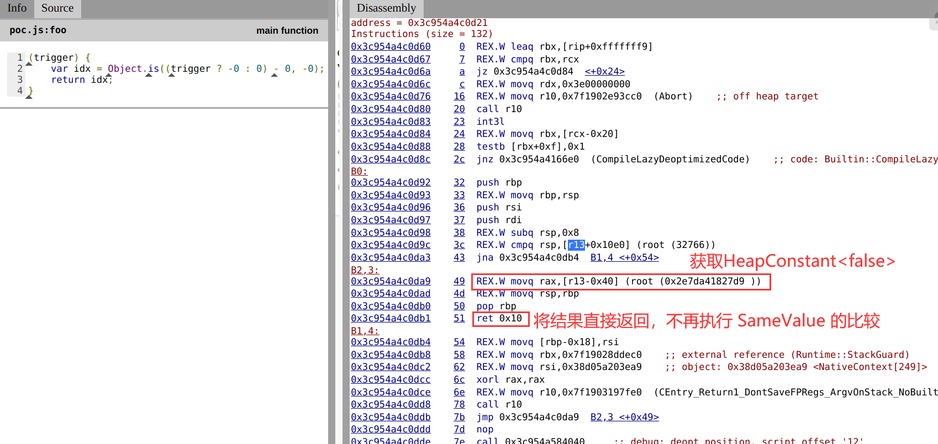Click address 0x3c954a4c0da9 in disassembly
The height and width of the screenshot is (444, 938).
click(x=391, y=282)
